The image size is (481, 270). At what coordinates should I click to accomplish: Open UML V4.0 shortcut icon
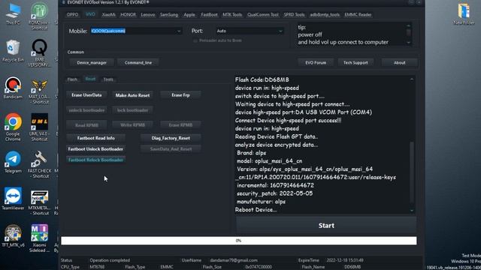point(39,127)
